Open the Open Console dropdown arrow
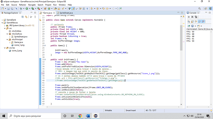Viewport: 213px width, 119px height. tap(201, 26)
